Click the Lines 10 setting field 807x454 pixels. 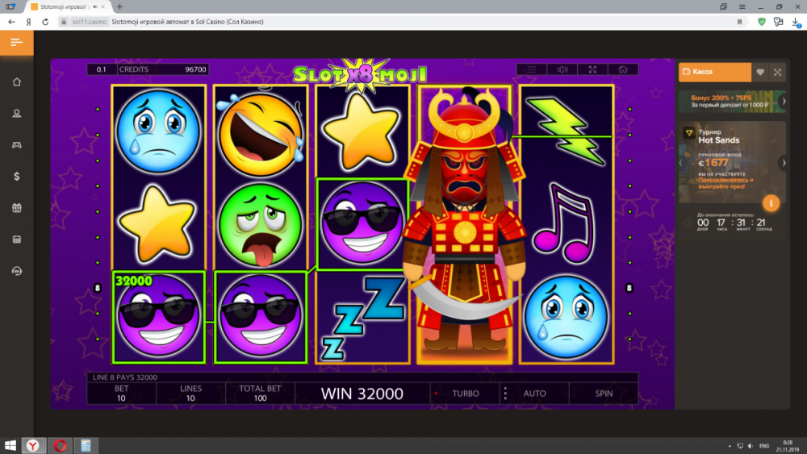coord(190,394)
